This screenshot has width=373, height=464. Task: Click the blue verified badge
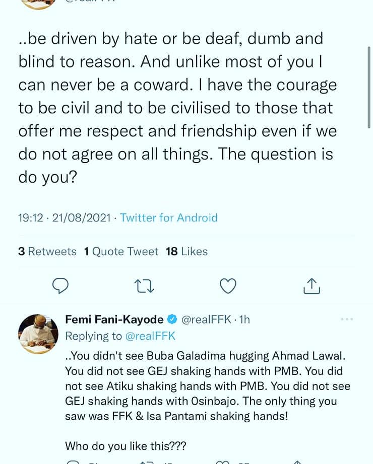coord(172,320)
